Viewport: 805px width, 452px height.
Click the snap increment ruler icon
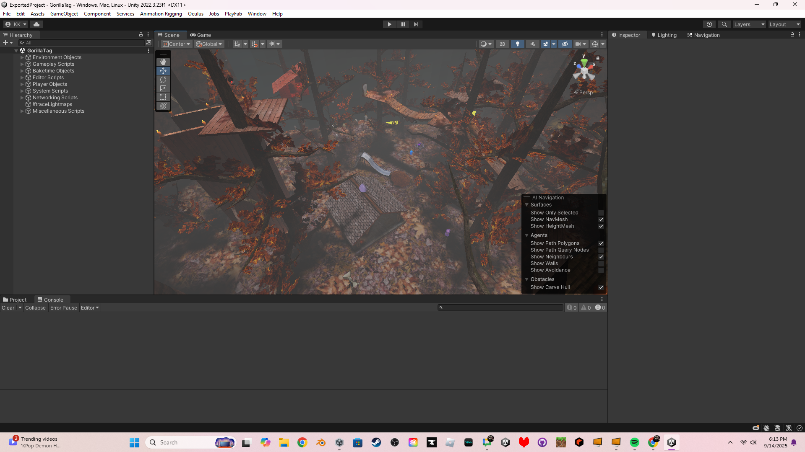(271, 44)
